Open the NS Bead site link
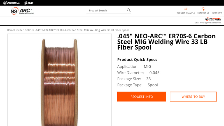 29,3
